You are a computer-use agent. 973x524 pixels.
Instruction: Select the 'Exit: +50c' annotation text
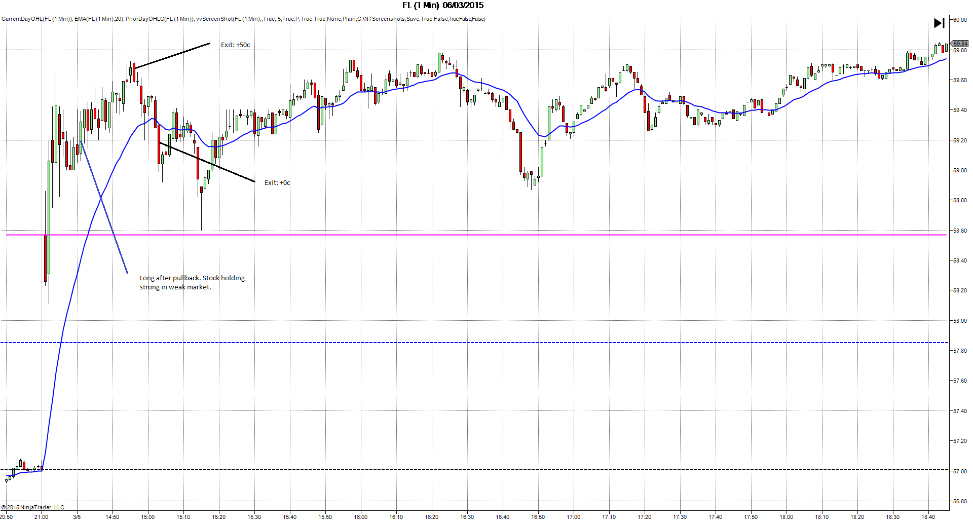[x=235, y=45]
